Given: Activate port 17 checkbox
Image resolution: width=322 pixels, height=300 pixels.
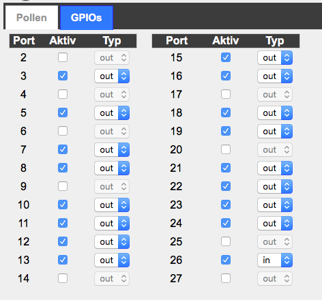Looking at the screenshot, I should [x=226, y=94].
